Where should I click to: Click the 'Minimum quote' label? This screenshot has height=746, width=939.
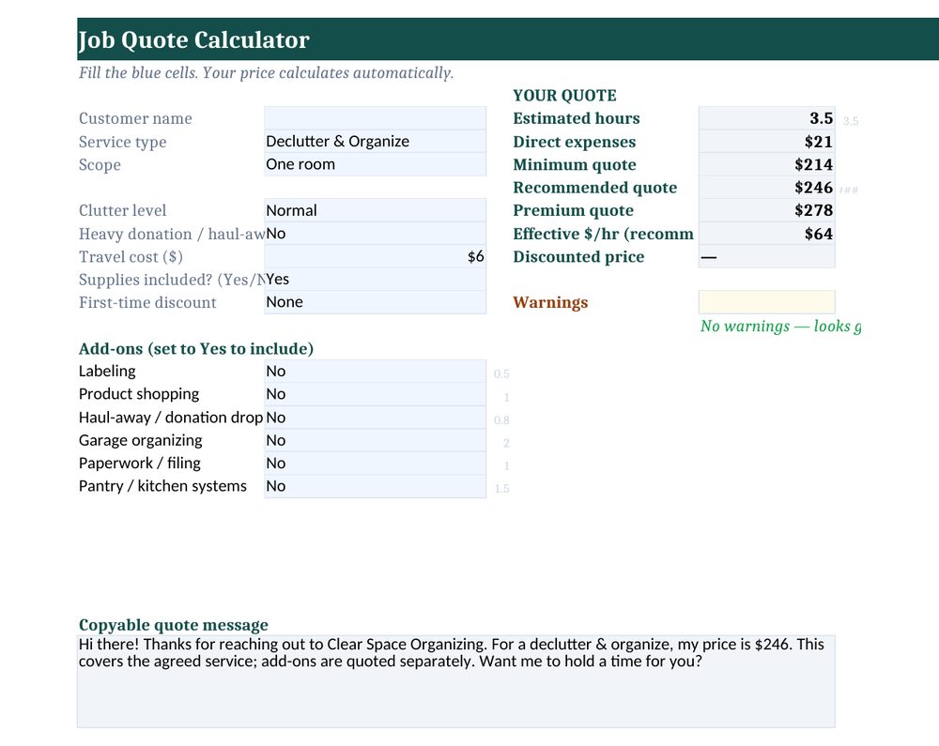click(575, 164)
